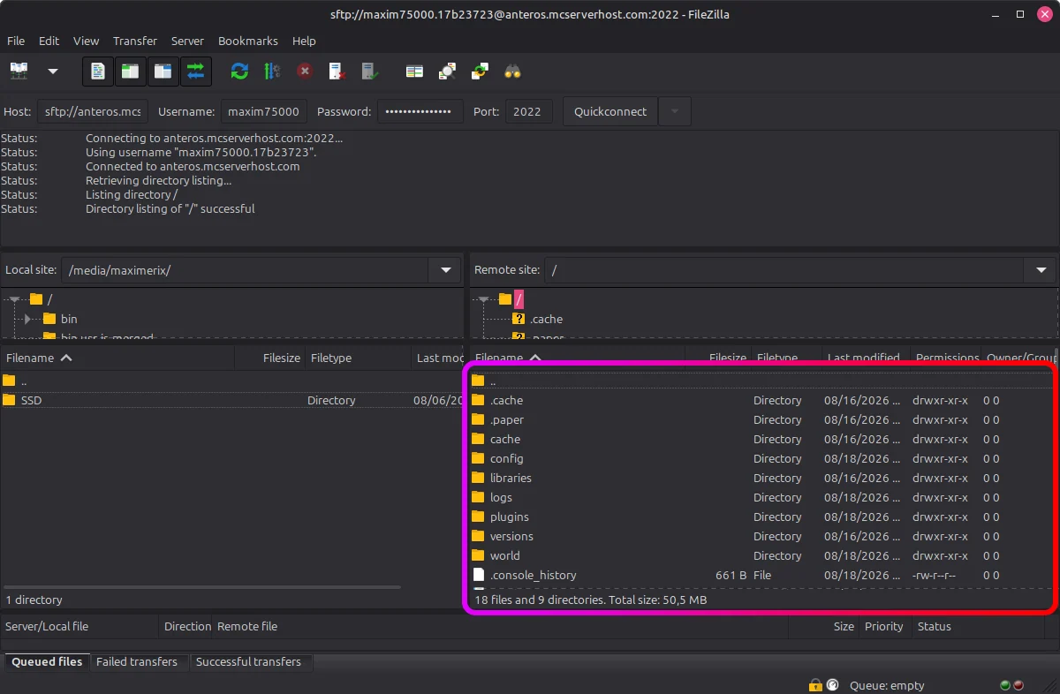Select the local parent directory entry
This screenshot has width=1060, height=694.
point(232,381)
